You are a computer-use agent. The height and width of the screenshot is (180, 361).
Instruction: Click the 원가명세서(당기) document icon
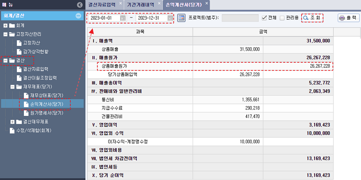point(26,113)
